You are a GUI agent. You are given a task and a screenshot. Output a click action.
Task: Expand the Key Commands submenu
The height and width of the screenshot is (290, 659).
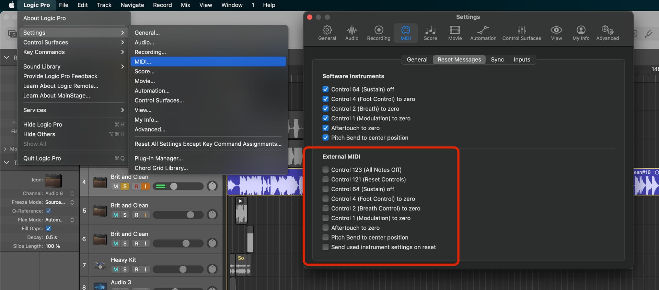74,52
